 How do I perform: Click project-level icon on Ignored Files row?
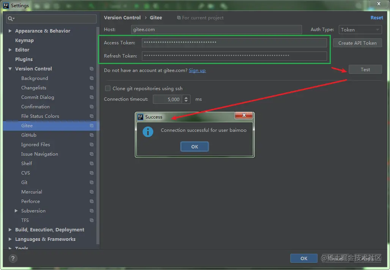[91, 144]
